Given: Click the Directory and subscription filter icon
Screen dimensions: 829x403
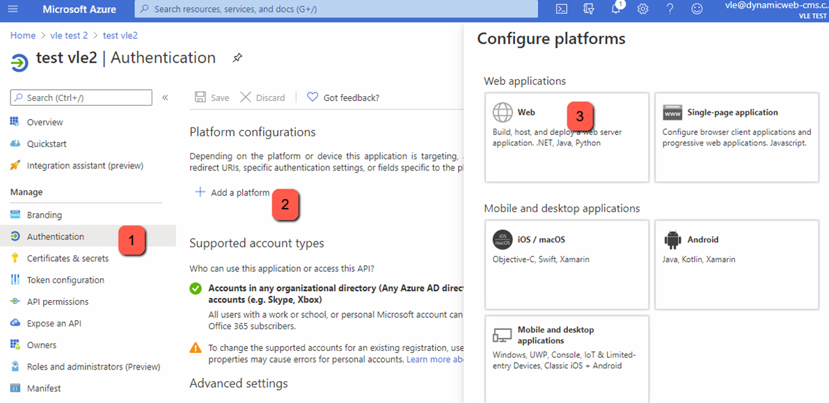Looking at the screenshot, I should pyautogui.click(x=589, y=9).
